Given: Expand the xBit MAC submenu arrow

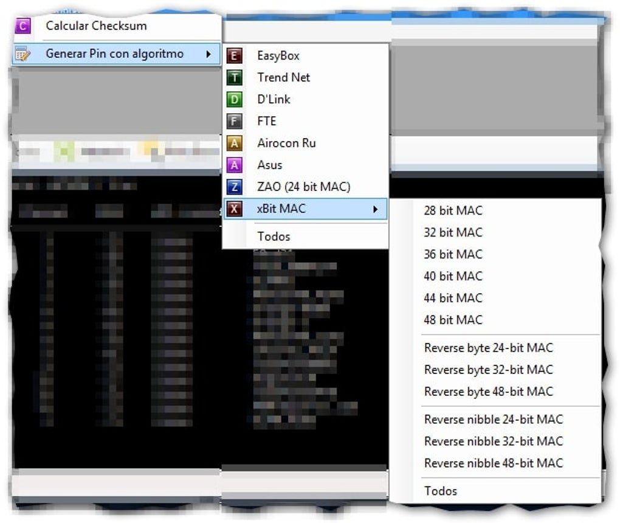Looking at the screenshot, I should click(376, 209).
